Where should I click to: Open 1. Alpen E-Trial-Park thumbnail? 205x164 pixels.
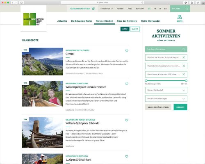click(42, 159)
